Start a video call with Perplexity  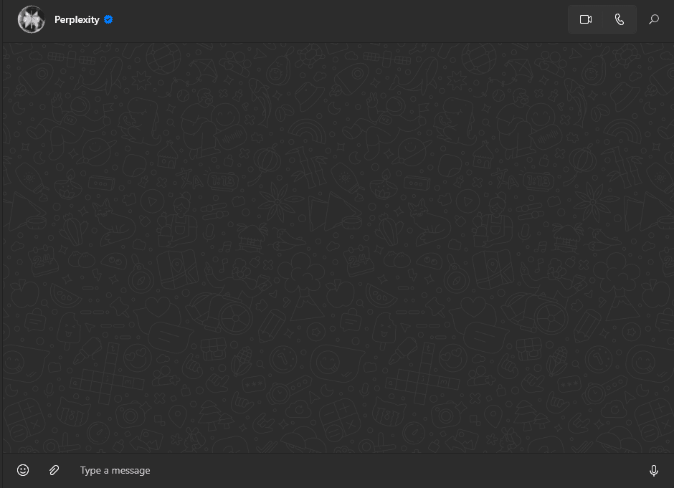point(586,19)
